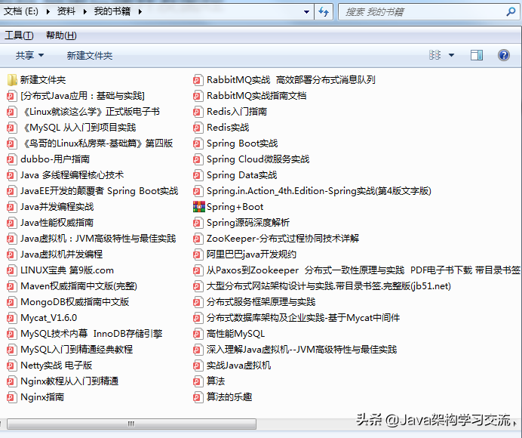Select 深入理解Java虚拟机--JVM高级特性与最佳实践 file

[302, 350]
